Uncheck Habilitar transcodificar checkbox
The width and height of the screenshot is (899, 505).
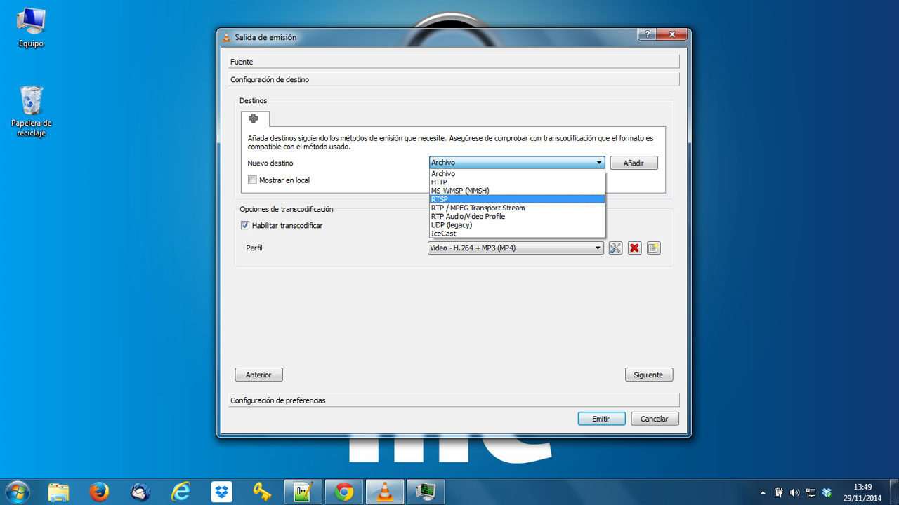(245, 225)
